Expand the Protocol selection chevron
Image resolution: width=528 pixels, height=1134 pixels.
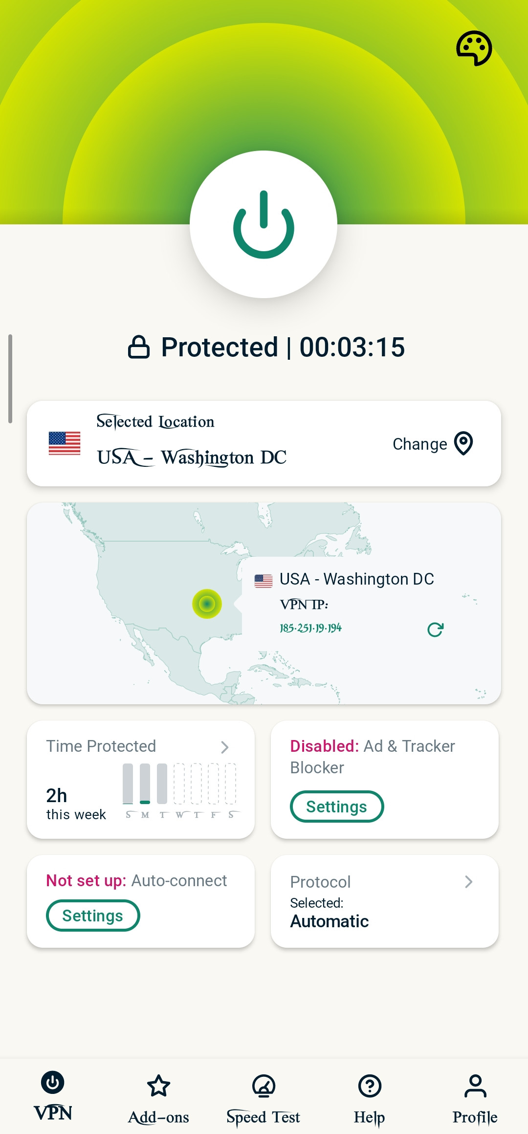[468, 881]
